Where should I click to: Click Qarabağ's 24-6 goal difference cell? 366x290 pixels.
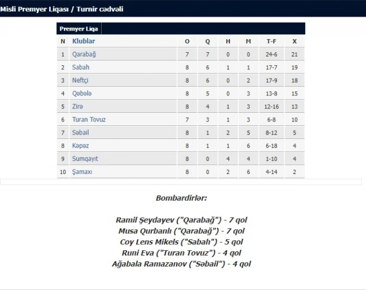coord(271,55)
